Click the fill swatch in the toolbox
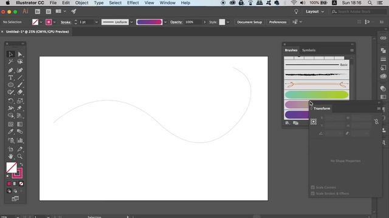Screen dimensions: 389x218 pyautogui.click(x=12, y=167)
